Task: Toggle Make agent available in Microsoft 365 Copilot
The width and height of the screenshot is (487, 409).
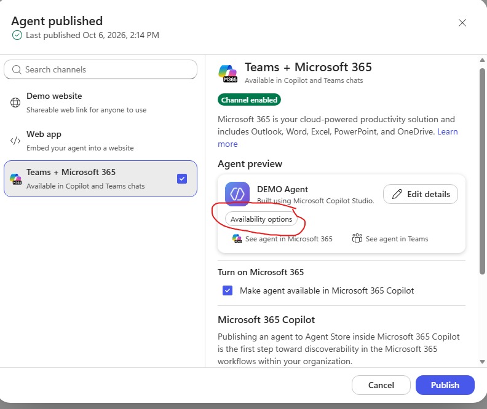Action: coord(228,290)
